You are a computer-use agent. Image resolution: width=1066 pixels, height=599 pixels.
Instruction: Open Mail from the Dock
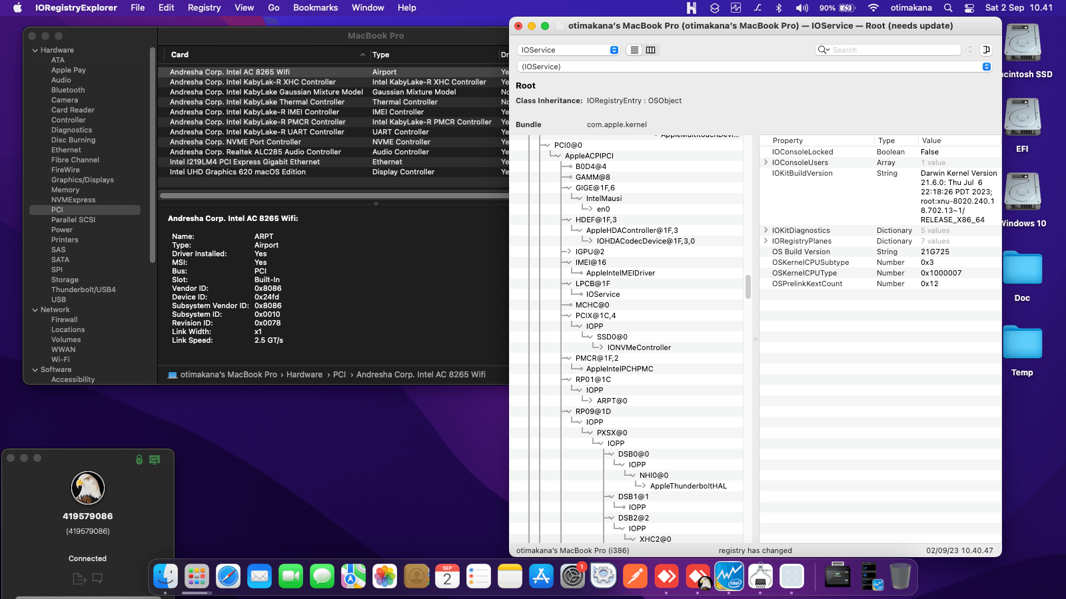[259, 576]
